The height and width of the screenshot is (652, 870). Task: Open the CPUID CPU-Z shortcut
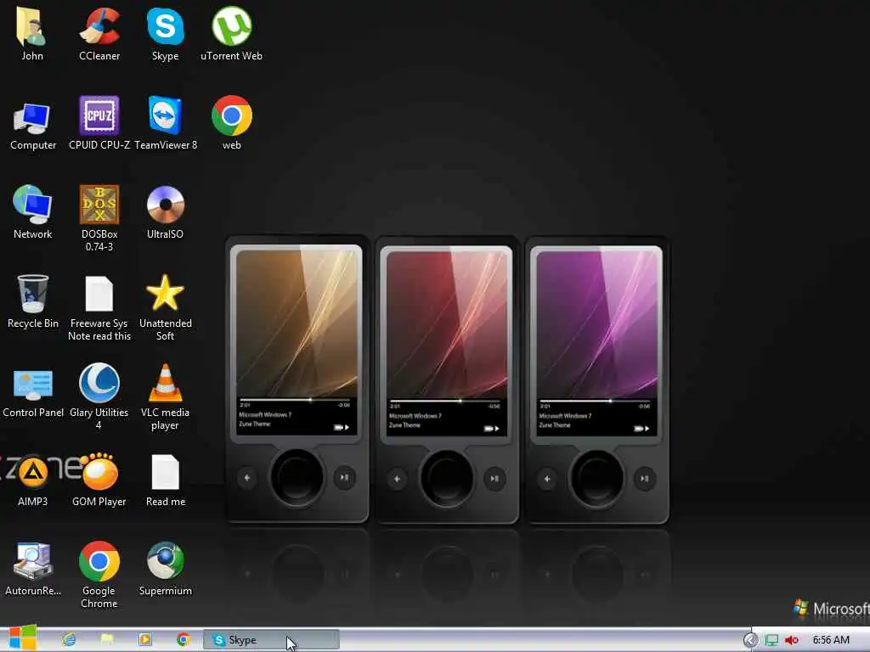(x=99, y=123)
